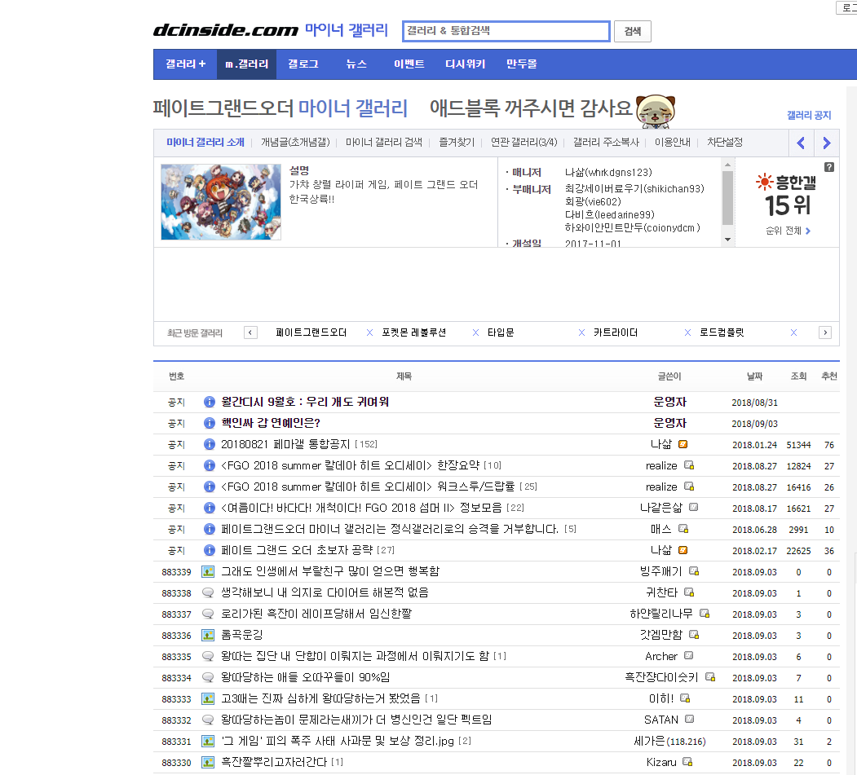This screenshot has height=775, width=857.
Task: Click the image icon of post 883336
Action: pyautogui.click(x=208, y=635)
